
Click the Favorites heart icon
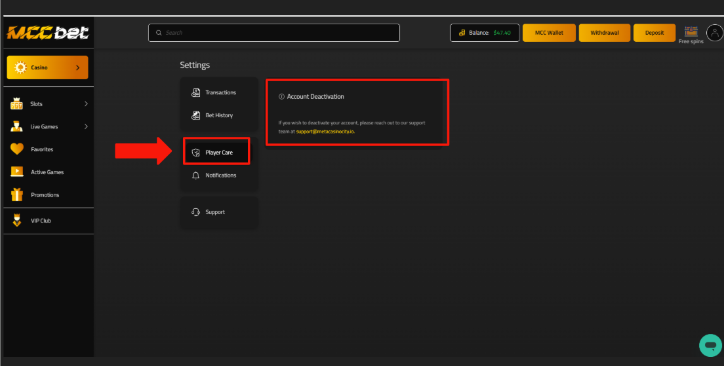click(17, 149)
